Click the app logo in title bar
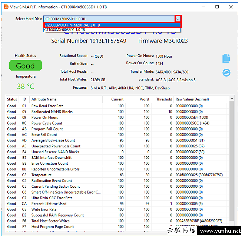 point(6,7)
